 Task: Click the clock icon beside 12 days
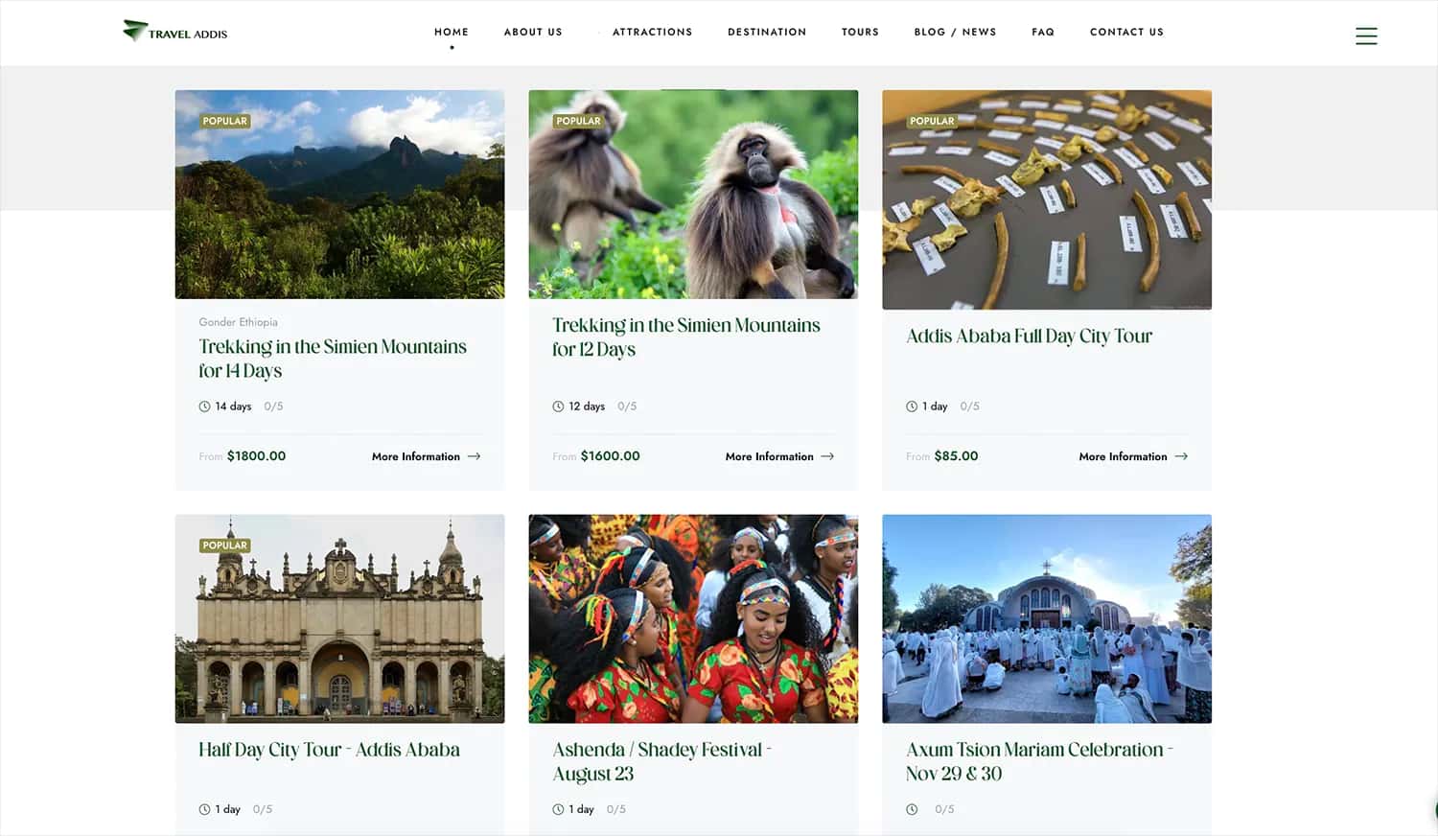coord(558,406)
